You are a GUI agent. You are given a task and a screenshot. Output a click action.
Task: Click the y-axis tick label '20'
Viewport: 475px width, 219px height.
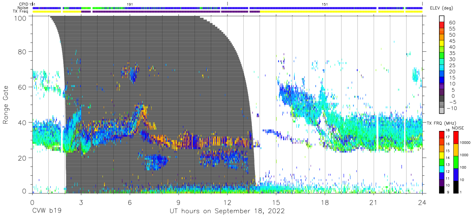tap(22, 158)
